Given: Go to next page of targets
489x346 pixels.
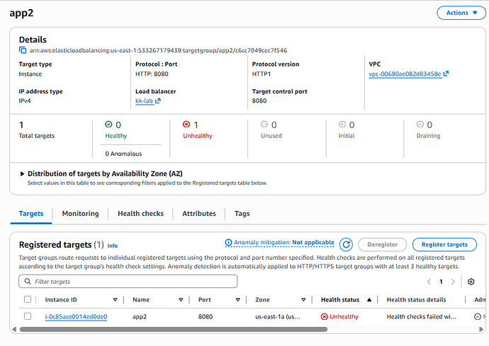Looking at the screenshot, I should tap(454, 282).
